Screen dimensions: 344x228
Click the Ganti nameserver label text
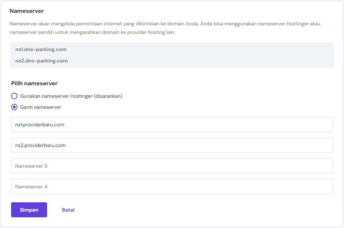pos(41,107)
